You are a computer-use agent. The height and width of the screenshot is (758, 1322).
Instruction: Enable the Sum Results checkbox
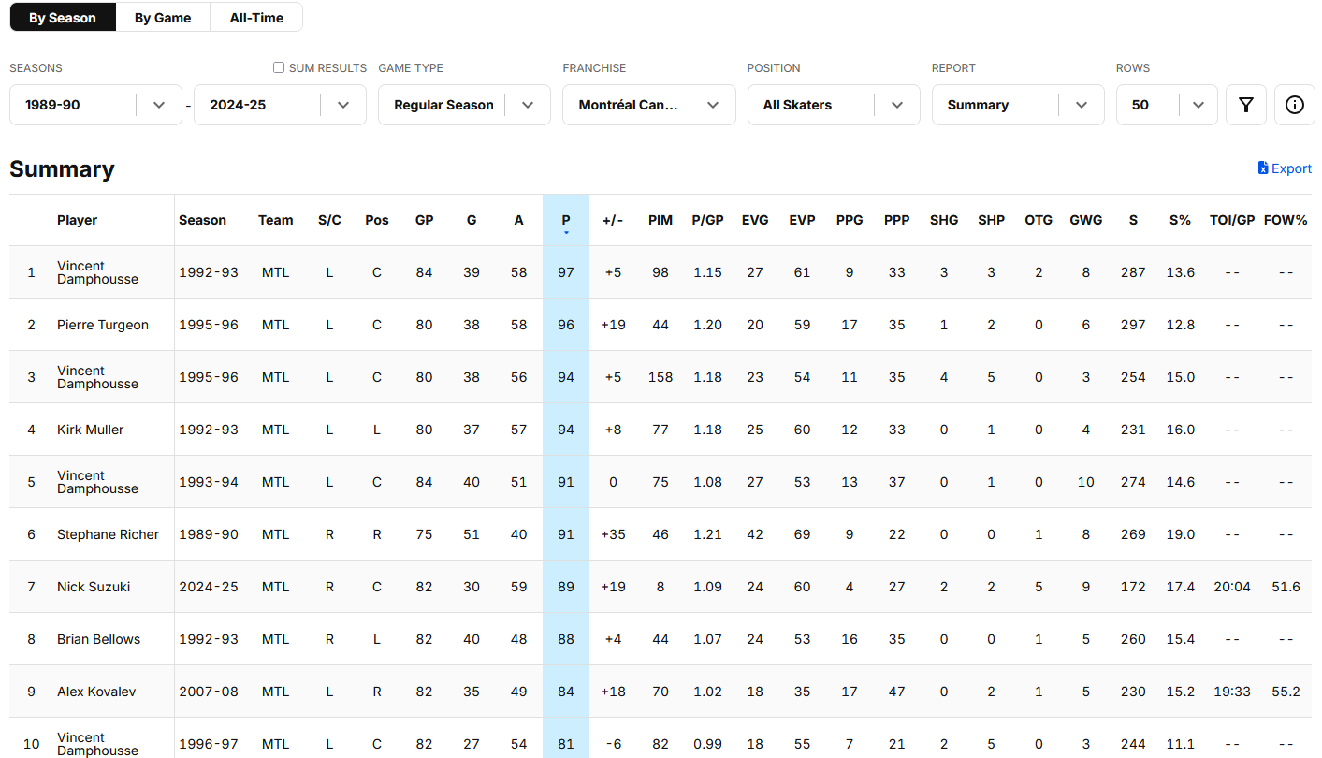[x=279, y=67]
